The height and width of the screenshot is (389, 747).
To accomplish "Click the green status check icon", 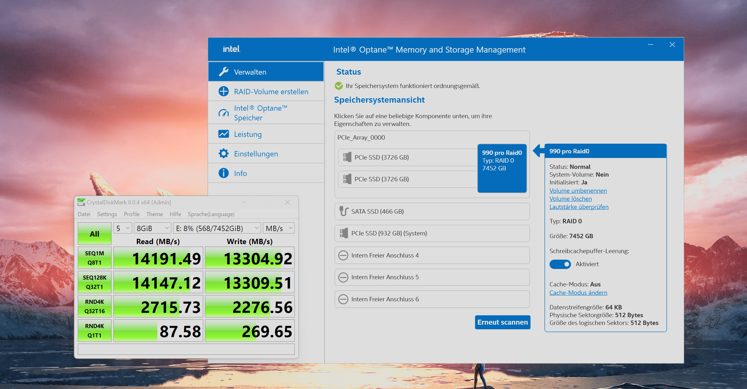I will point(339,86).
